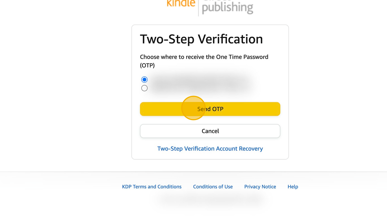The image size is (387, 216).
Task: Click the Kindle Direct Publishing logo
Action: click(210, 6)
